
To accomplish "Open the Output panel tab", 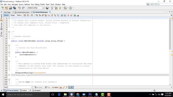I will 23,91.
